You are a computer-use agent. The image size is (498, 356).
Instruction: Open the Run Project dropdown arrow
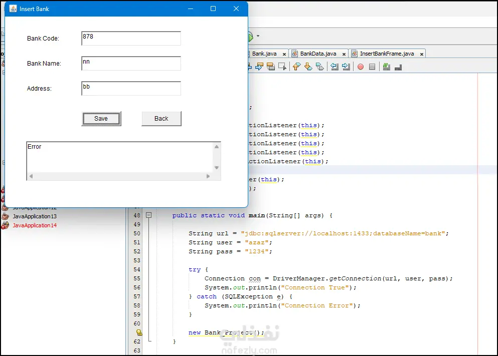[258, 36]
